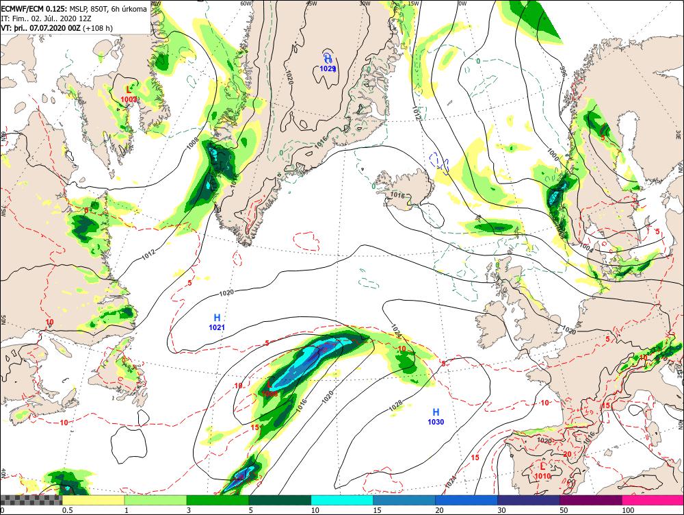Image resolution: width=684 pixels, height=515 pixels.
Task: Click the cyan 10–15 legend swatch
Action: pos(342,500)
